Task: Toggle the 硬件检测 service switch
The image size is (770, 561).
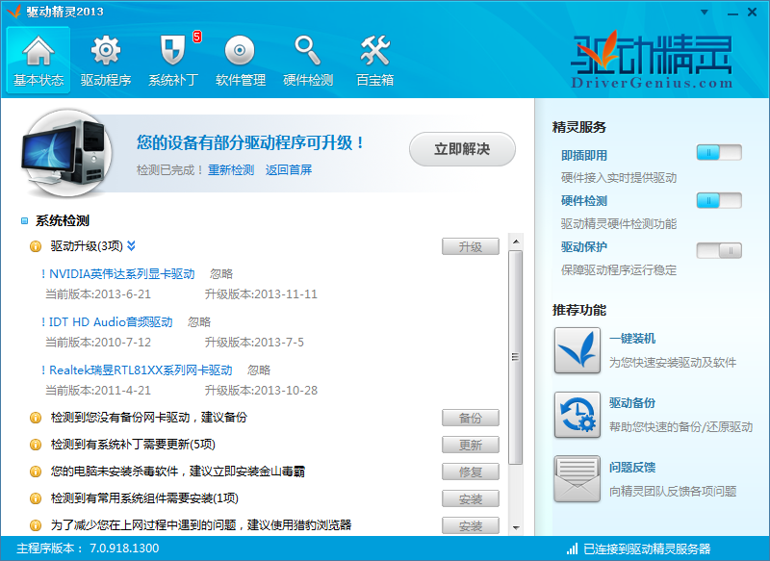Action: tap(719, 200)
